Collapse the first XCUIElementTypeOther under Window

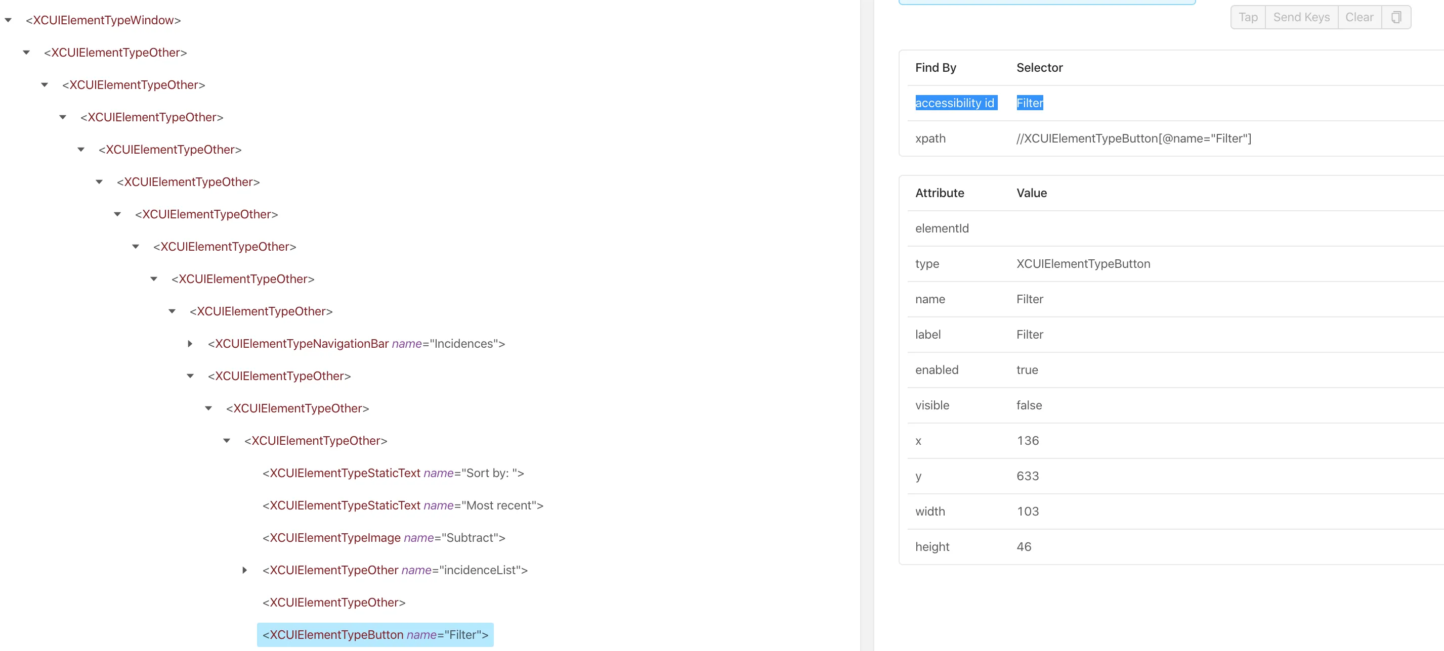click(x=26, y=53)
